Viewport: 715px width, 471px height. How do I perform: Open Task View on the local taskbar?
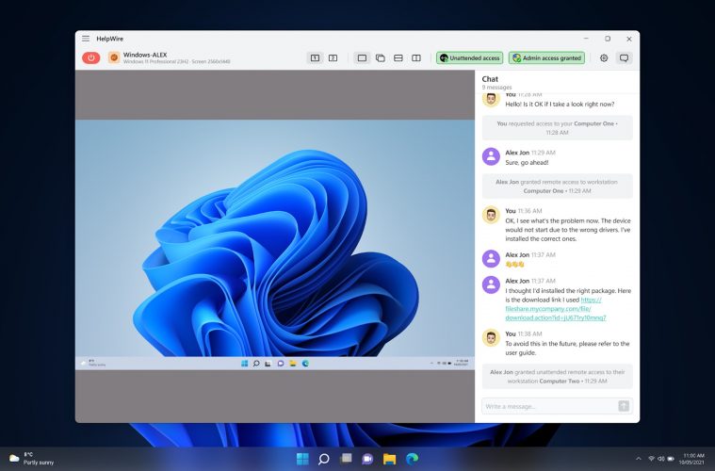[x=347, y=459]
